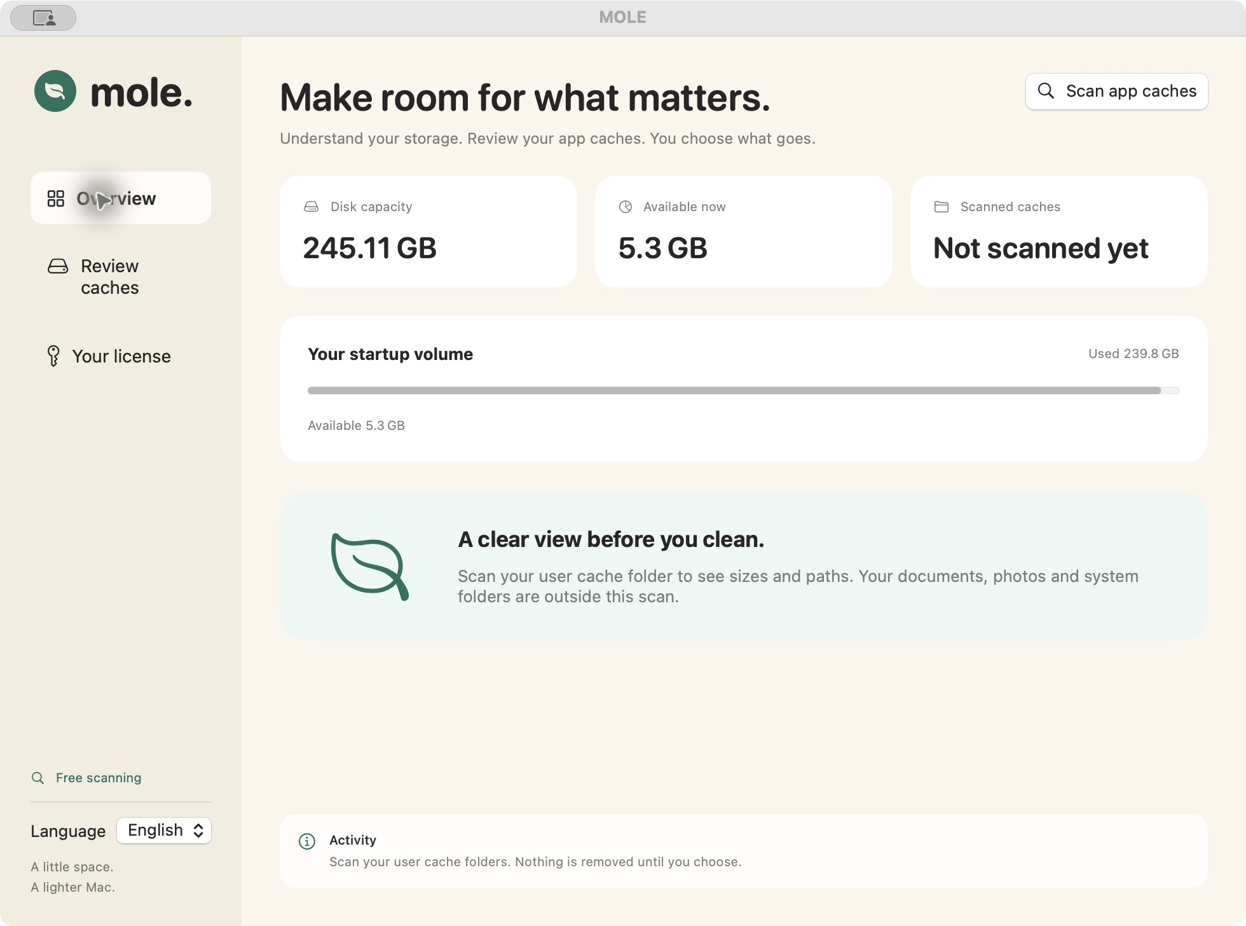
Task: Click the 'A lighter Mac.' tagline
Action: tap(73, 887)
